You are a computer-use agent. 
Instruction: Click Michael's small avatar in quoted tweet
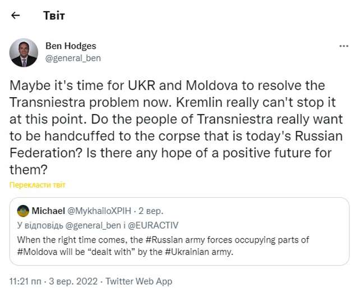point(24,211)
